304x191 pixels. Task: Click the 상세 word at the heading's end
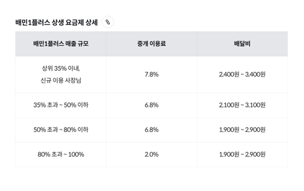(91, 23)
